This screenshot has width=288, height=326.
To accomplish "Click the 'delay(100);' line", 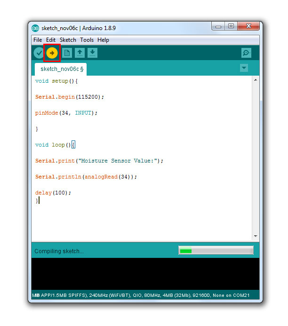I will click(53, 193).
